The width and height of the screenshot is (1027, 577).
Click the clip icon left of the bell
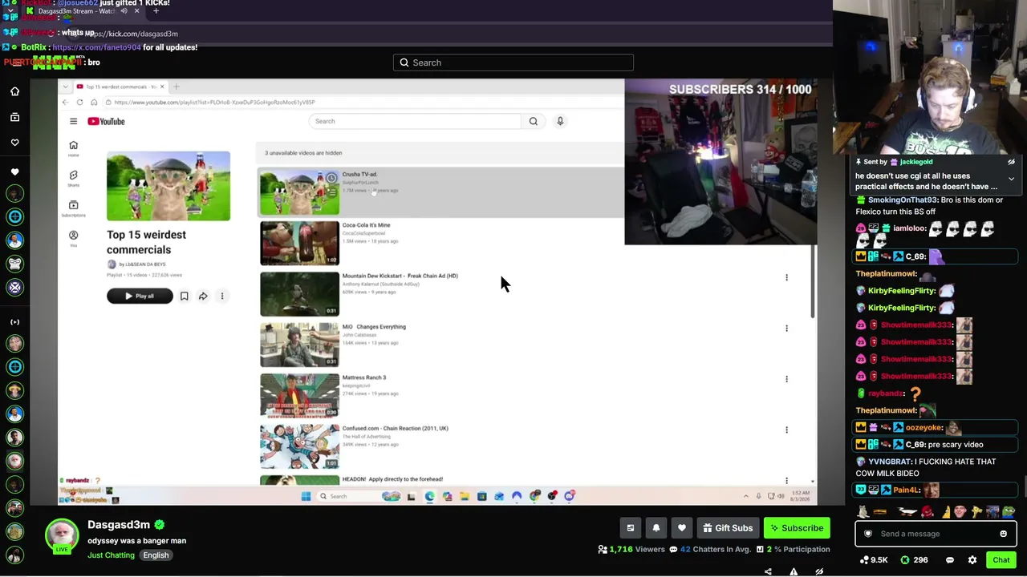pos(631,528)
